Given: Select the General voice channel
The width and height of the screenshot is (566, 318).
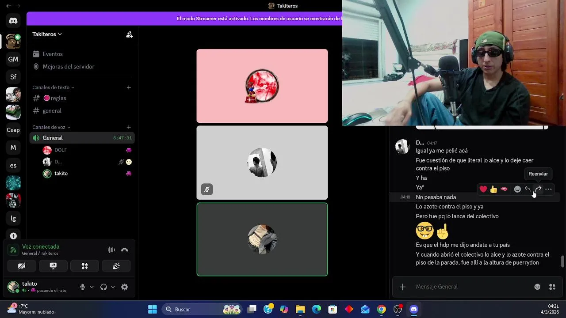Looking at the screenshot, I should coord(82,138).
